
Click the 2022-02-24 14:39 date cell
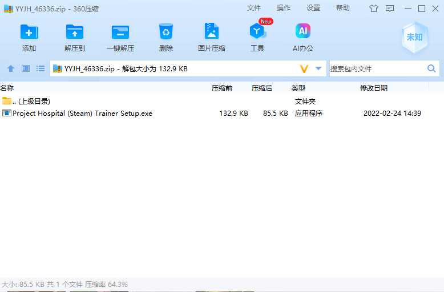click(392, 113)
